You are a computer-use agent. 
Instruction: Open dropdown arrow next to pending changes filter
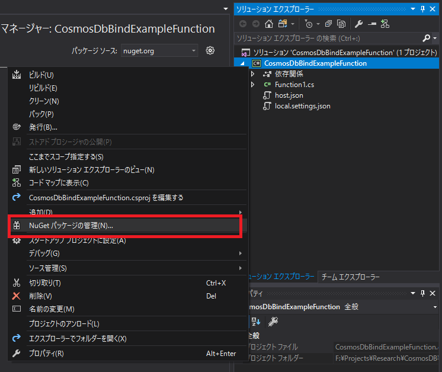[318, 24]
